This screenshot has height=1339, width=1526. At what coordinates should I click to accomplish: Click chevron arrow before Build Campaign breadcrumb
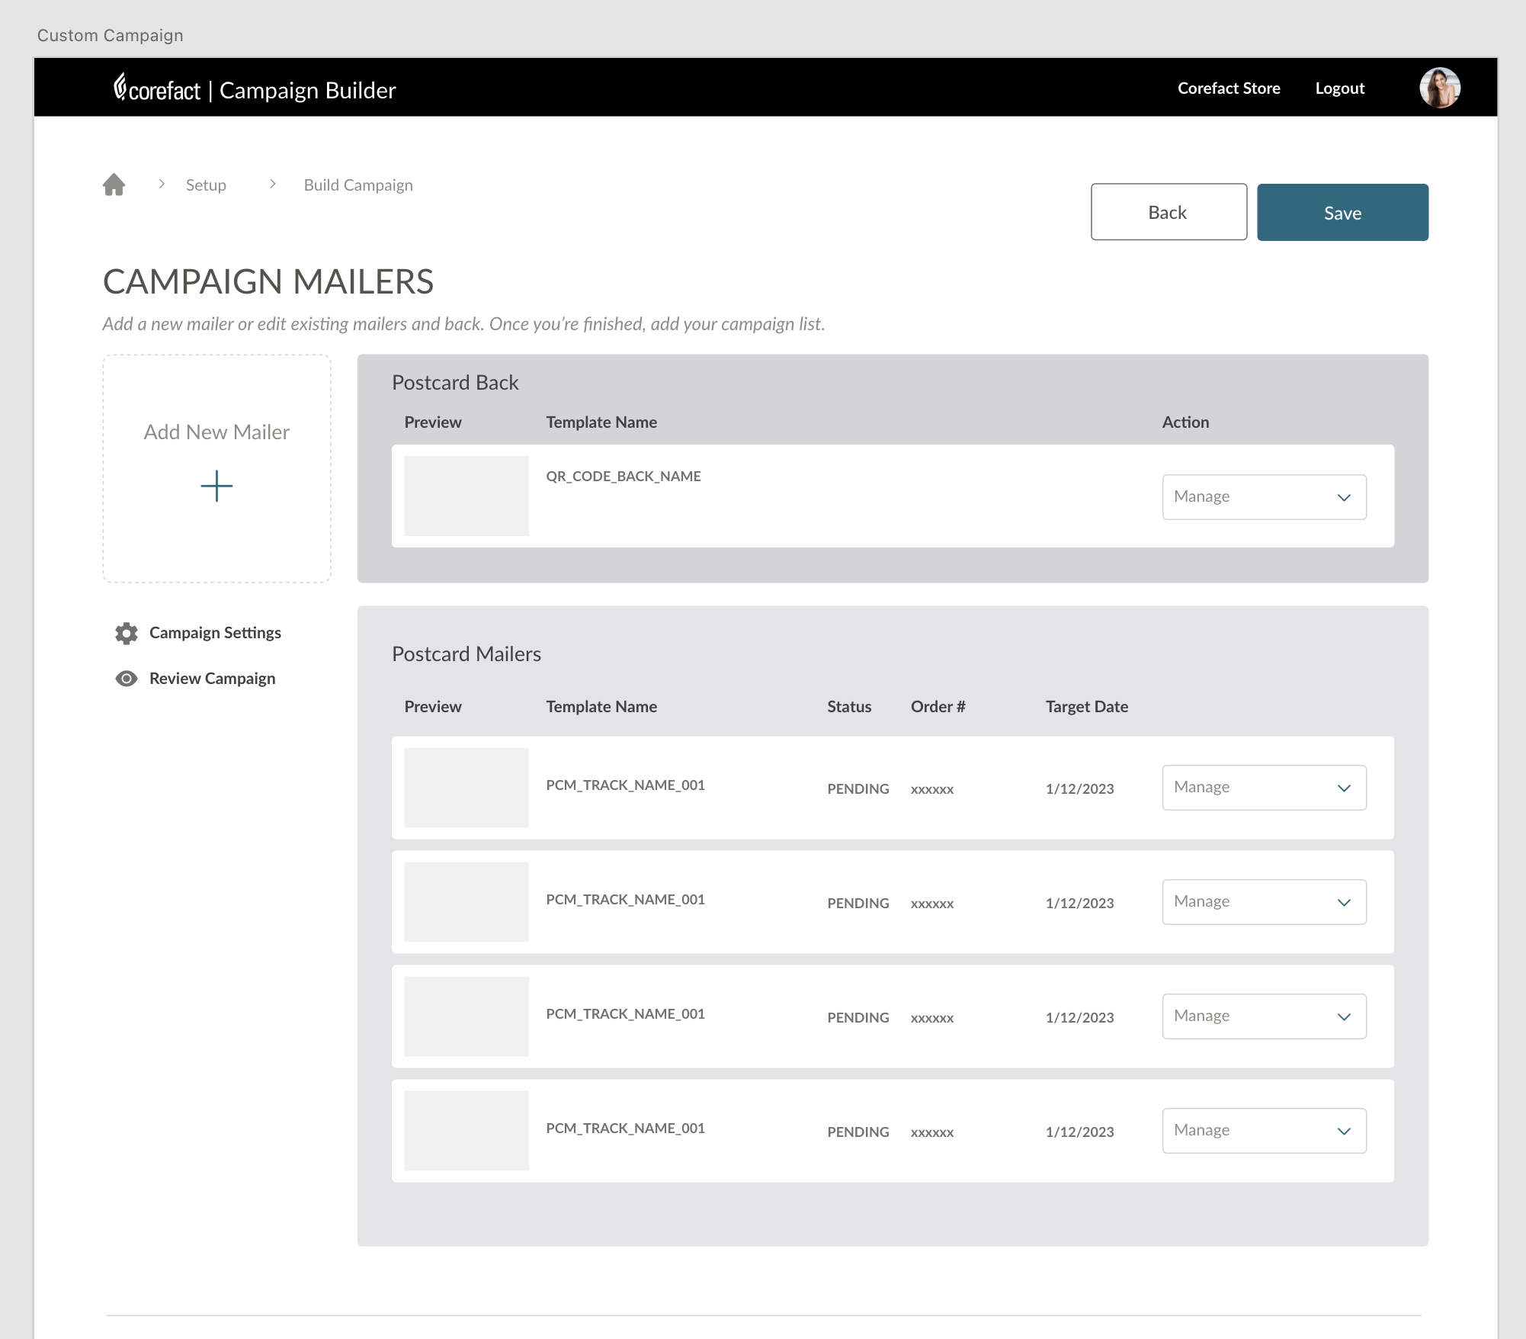(273, 185)
